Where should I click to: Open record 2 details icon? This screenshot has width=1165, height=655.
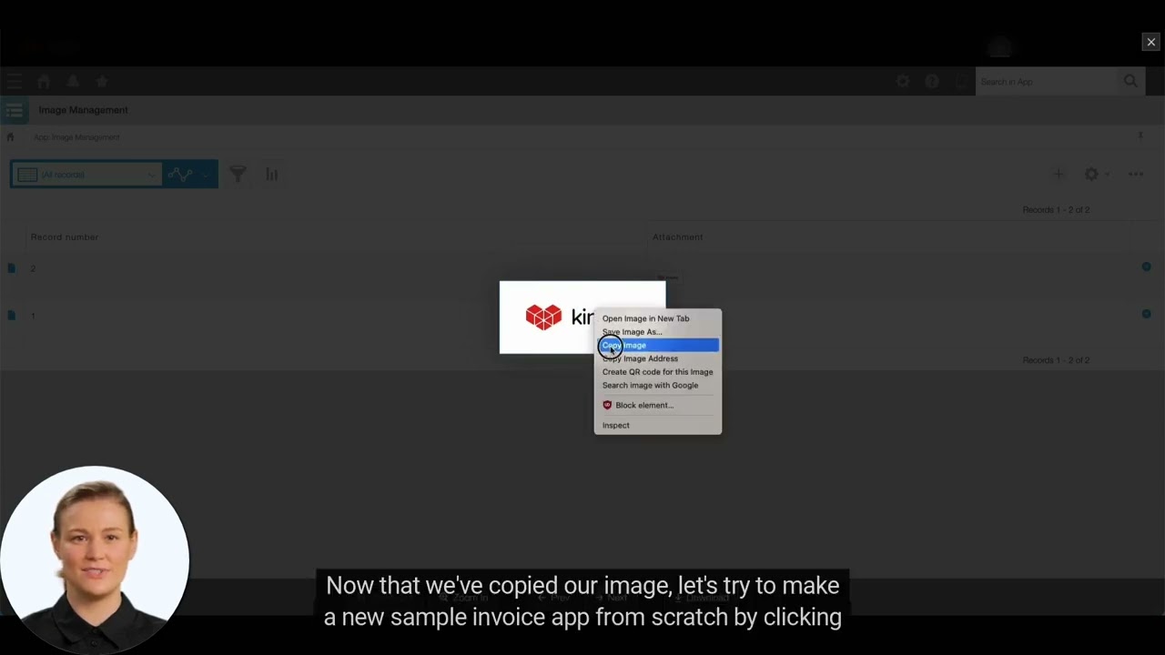click(x=11, y=268)
